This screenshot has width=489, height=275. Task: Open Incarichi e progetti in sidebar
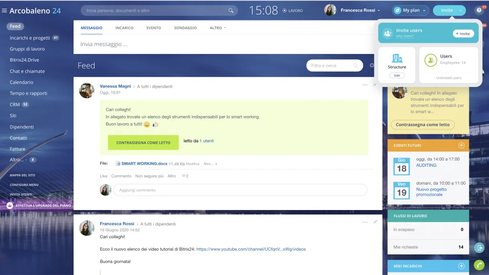[x=30, y=38]
